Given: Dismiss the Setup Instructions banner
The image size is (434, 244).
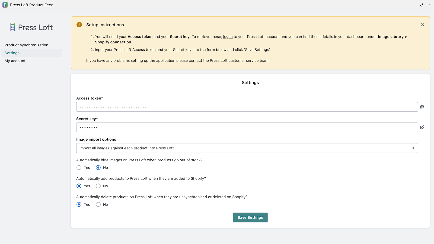Looking at the screenshot, I should [x=423, y=25].
